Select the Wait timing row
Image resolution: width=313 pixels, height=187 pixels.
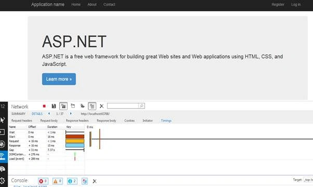(x=46, y=132)
